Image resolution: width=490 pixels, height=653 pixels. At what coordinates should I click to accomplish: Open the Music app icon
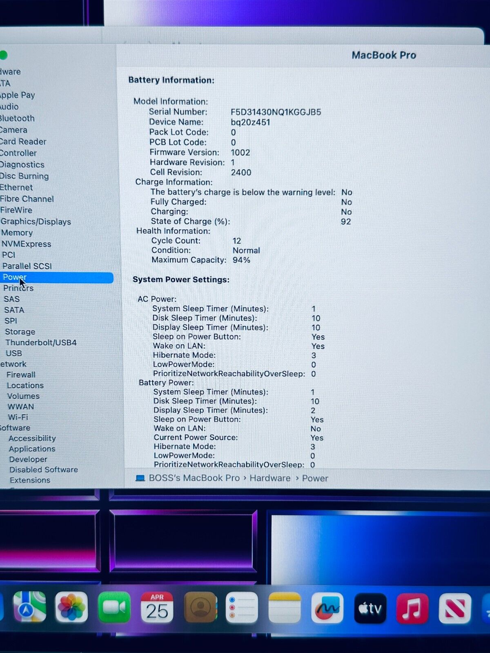click(412, 609)
